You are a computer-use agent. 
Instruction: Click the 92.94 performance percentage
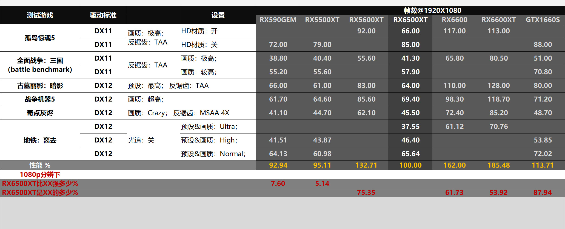pos(278,165)
